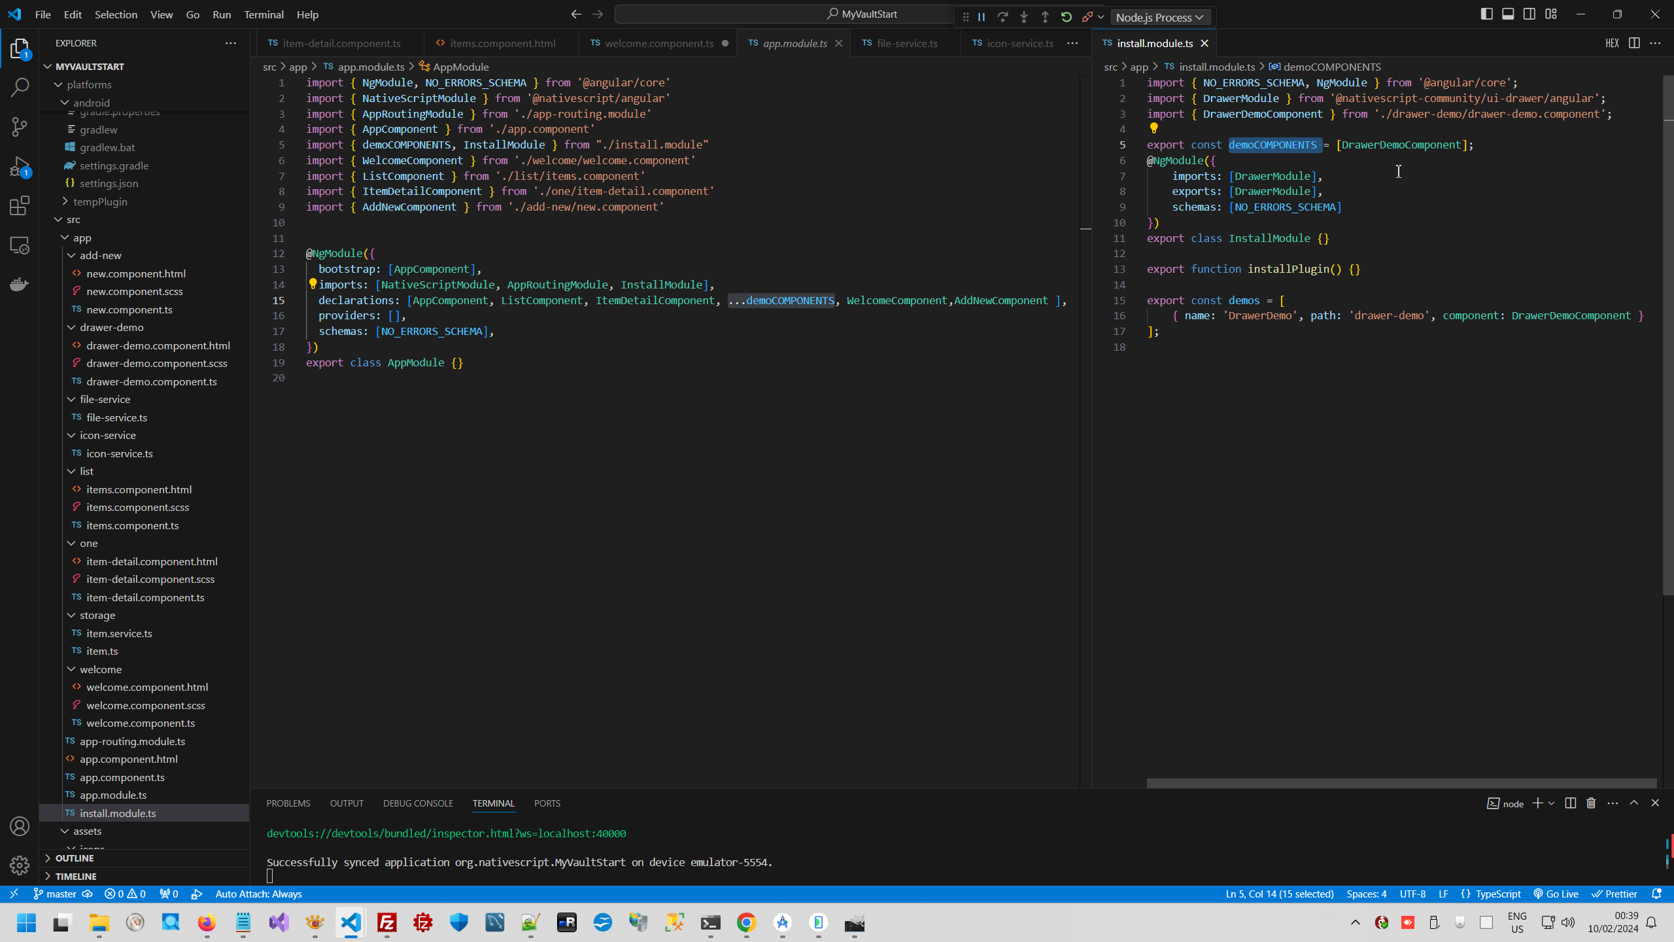1674x942 pixels.
Task: Select the Run and Debug sidebar icon
Action: coord(20,166)
